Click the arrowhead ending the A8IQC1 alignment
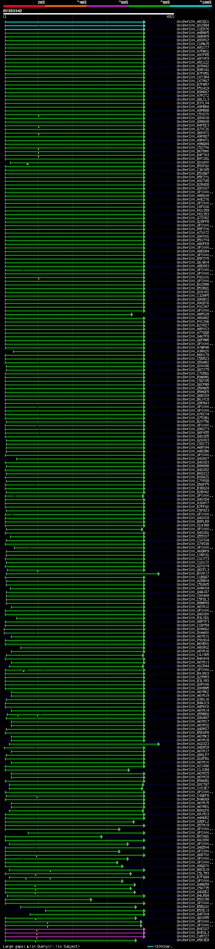This screenshot has width=215, height=949. (x=144, y=22)
